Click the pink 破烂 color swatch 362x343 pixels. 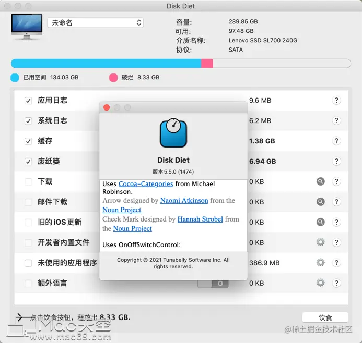(x=113, y=77)
